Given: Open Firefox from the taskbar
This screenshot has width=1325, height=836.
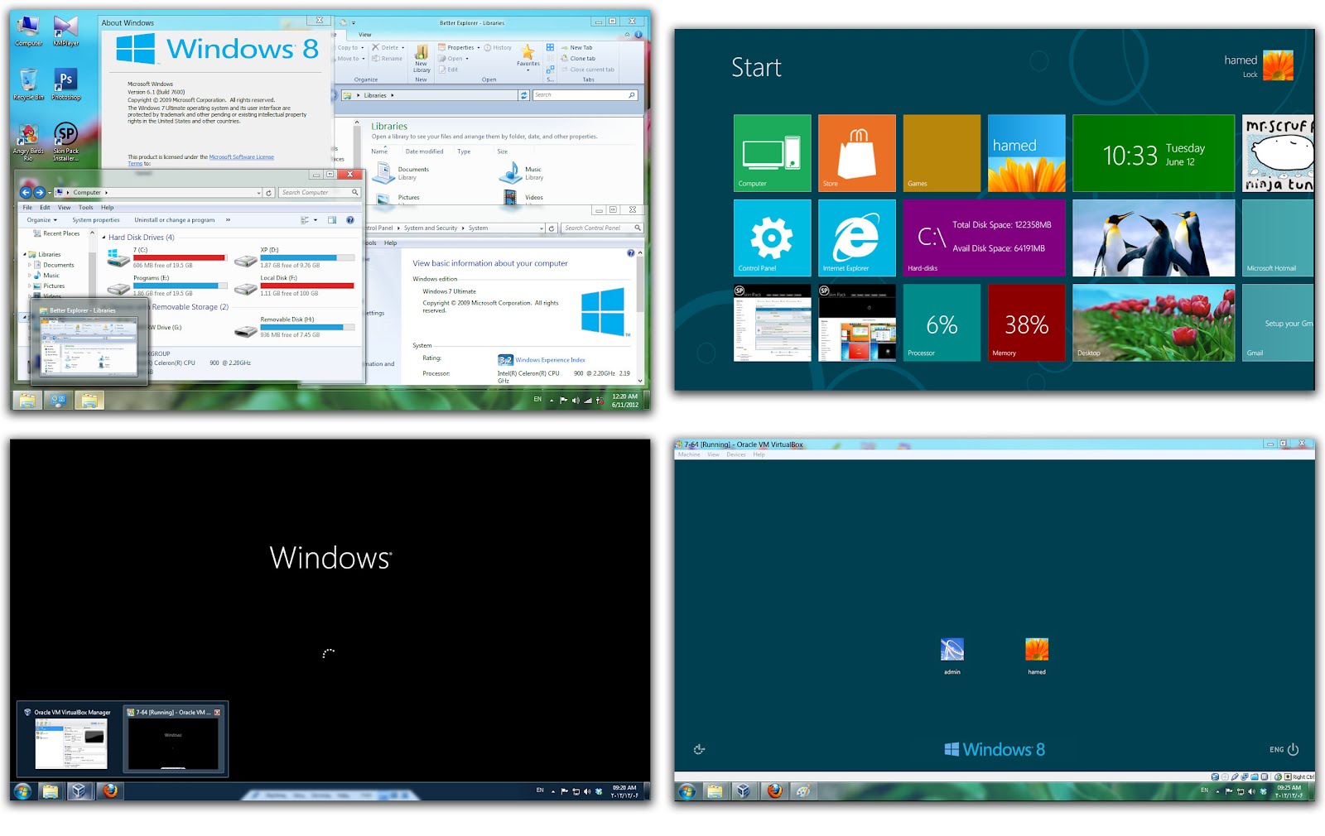Looking at the screenshot, I should pos(108,791).
